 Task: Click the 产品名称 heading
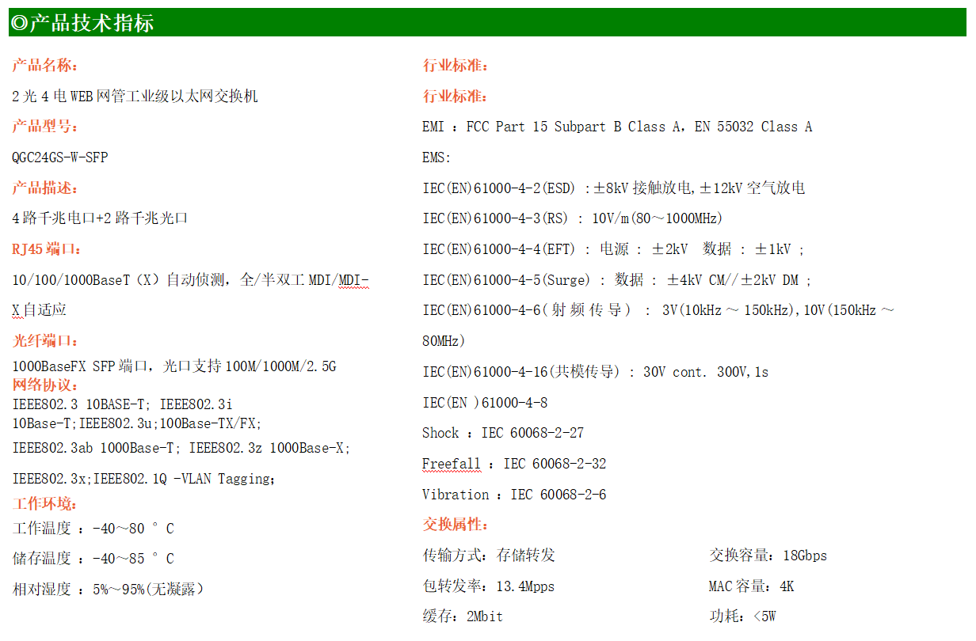(44, 66)
